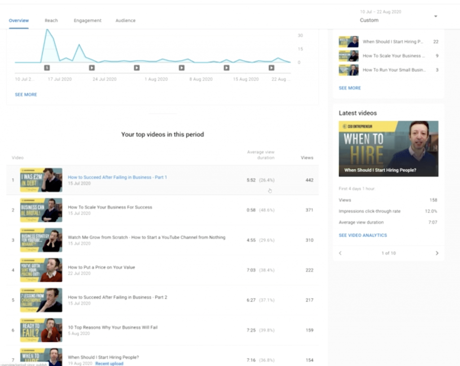
Task: Switch to the Audience tab
Action: (x=126, y=21)
